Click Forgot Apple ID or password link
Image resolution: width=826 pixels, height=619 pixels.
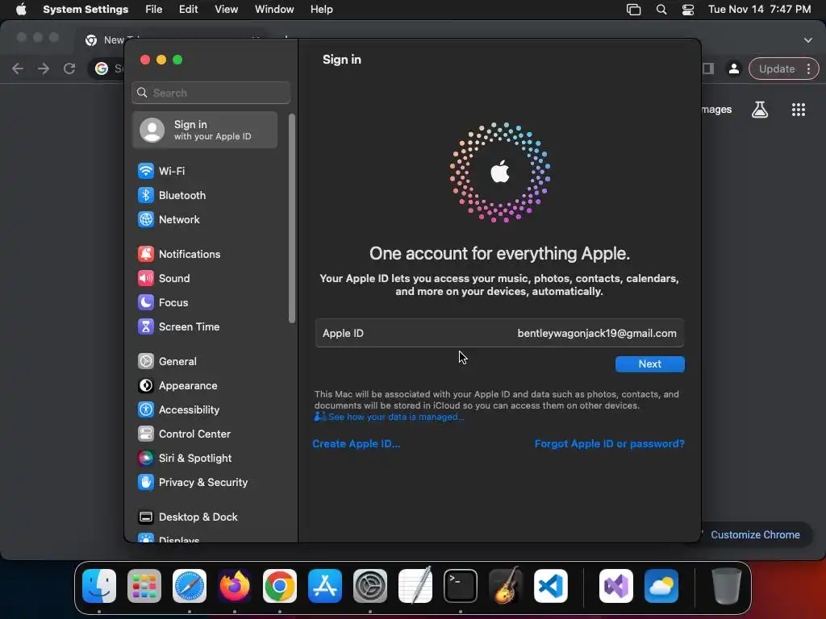(x=610, y=444)
